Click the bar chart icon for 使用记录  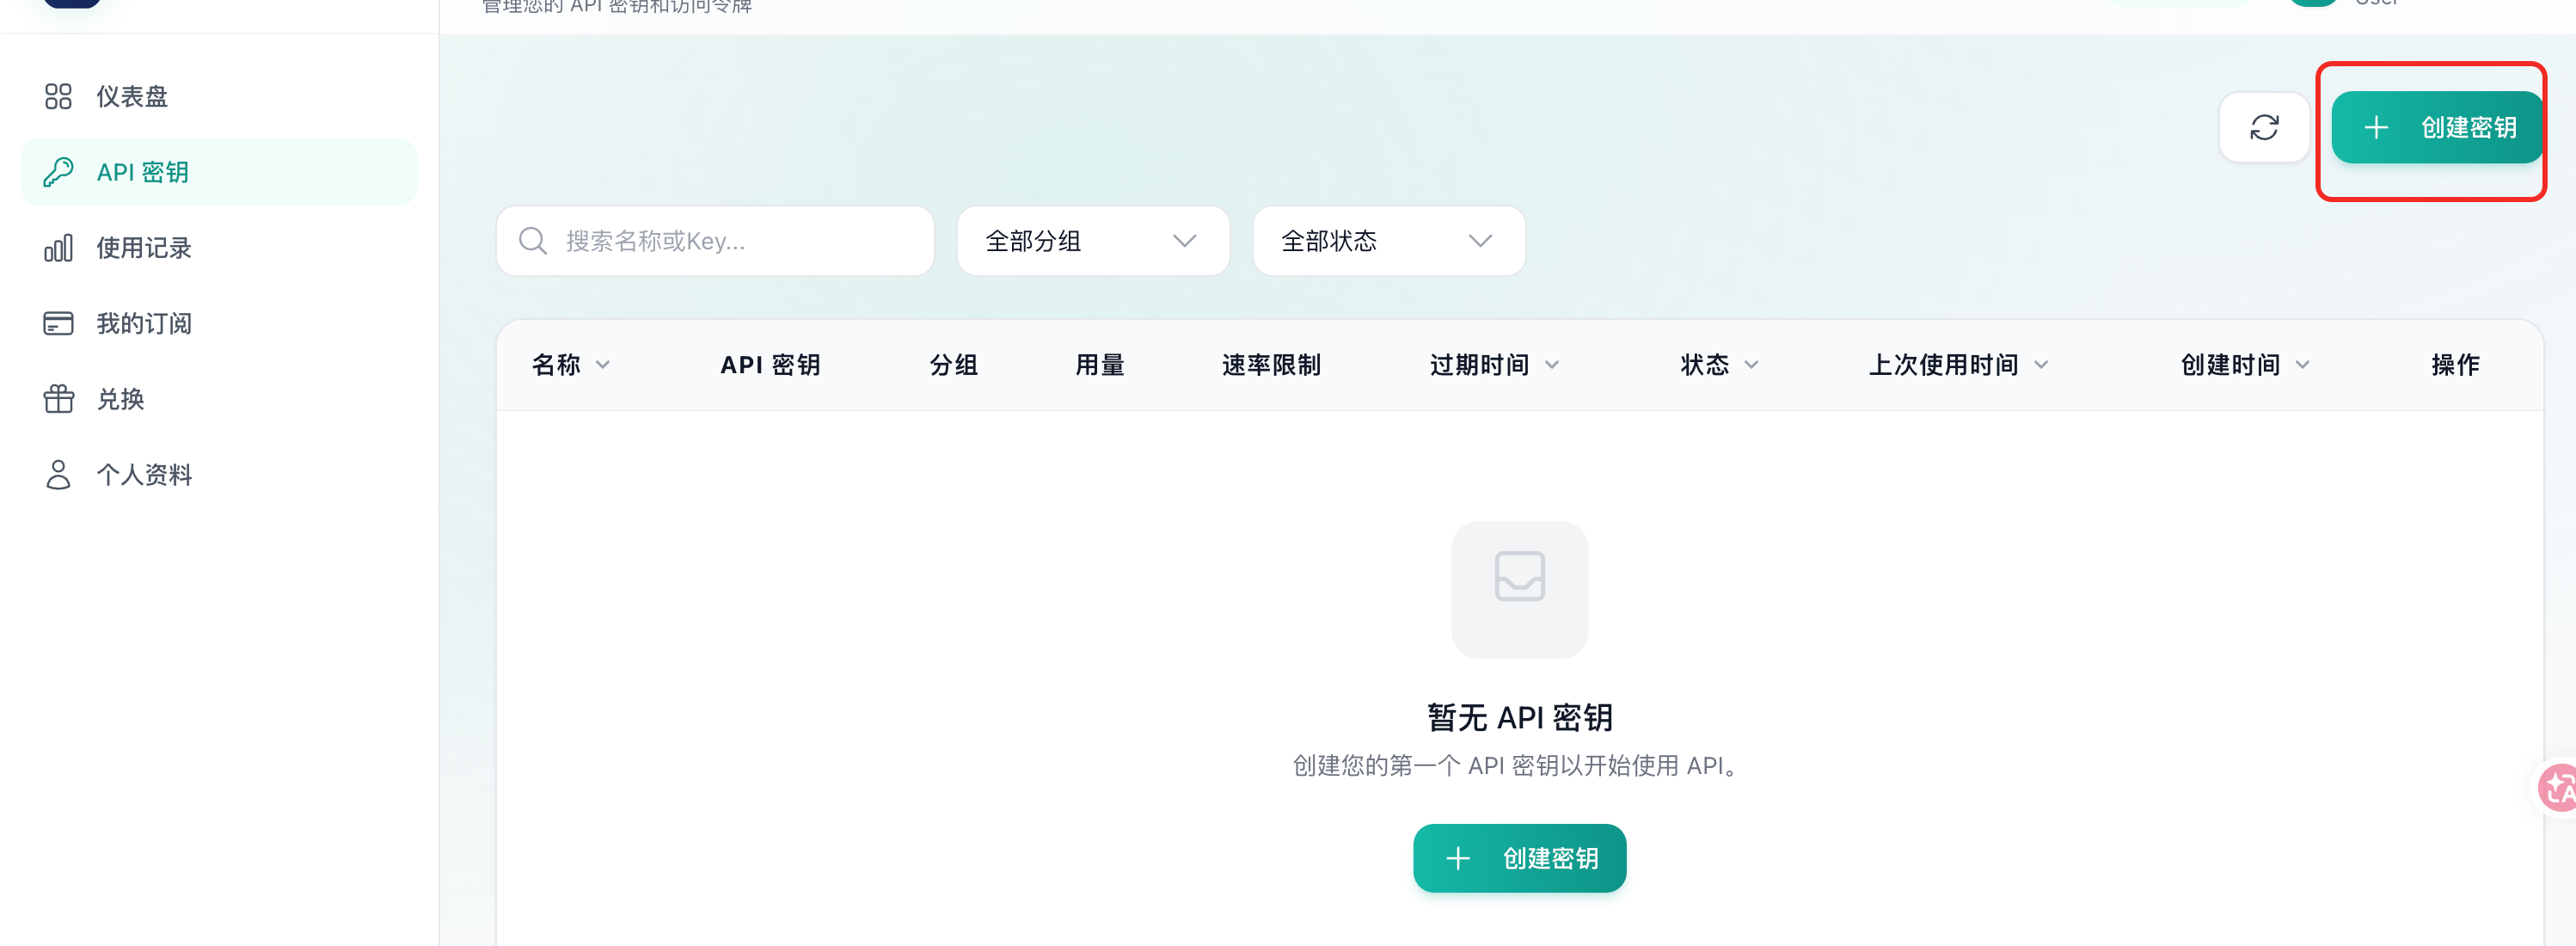tap(58, 248)
